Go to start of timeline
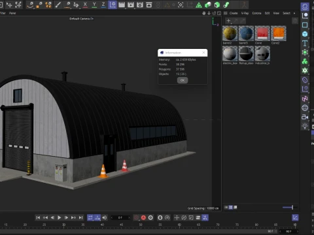The image size is (314, 235). [38, 217]
